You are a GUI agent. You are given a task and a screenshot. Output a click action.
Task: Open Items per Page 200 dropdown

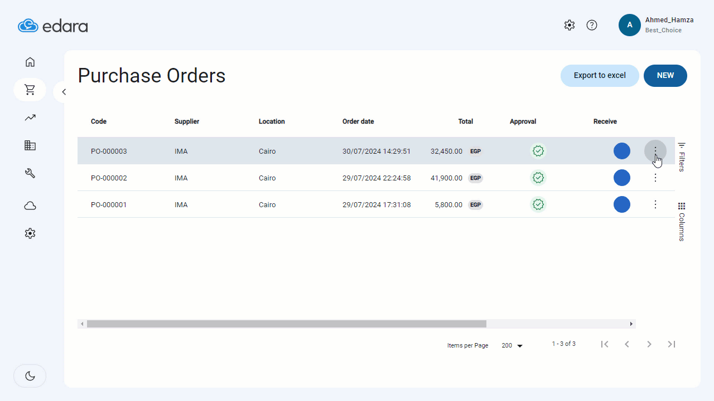[512, 345]
